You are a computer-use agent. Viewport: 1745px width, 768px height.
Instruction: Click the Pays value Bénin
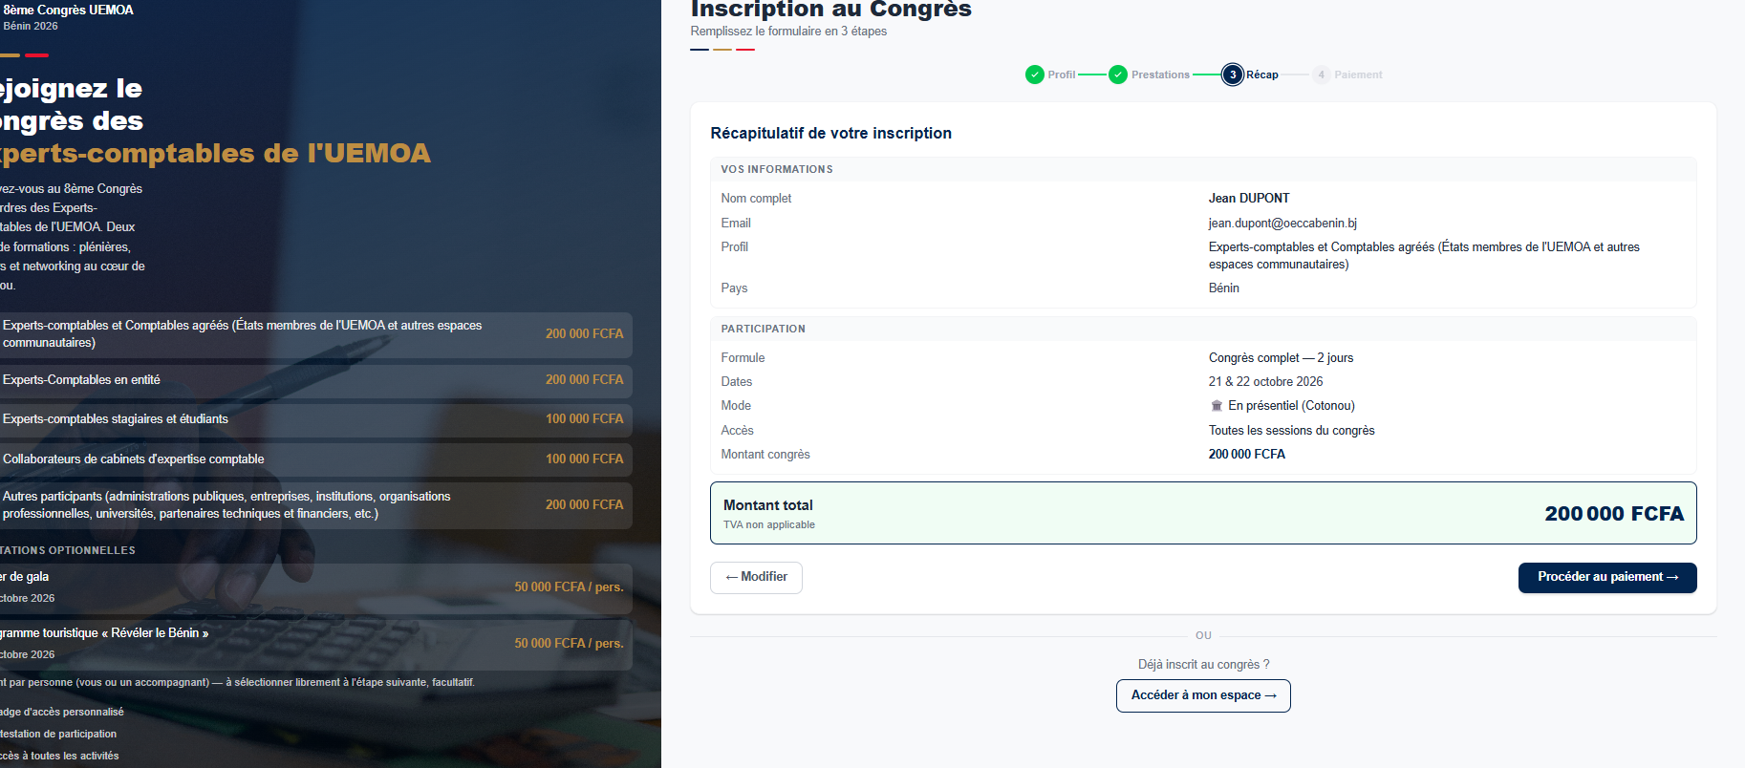click(x=1224, y=288)
